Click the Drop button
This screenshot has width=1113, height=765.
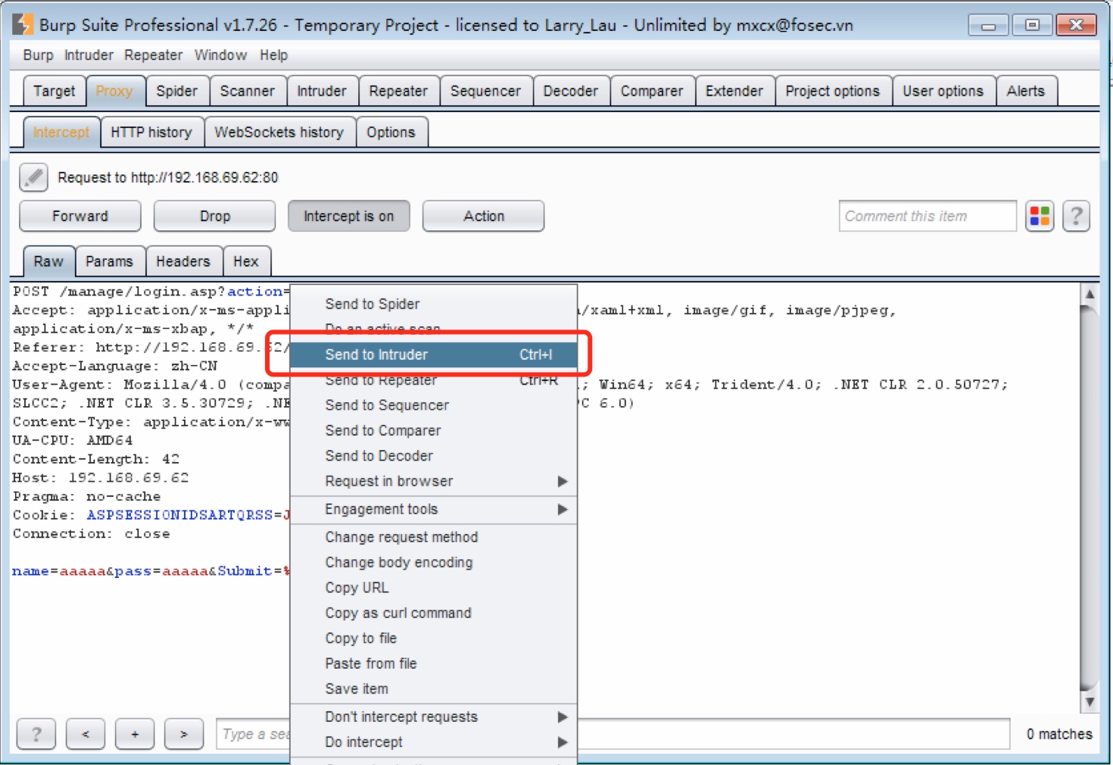tap(214, 216)
